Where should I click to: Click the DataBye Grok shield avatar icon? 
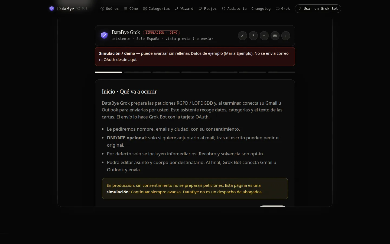click(104, 35)
